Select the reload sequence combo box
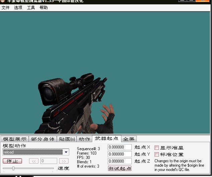Screen dimensions: 212x177 click(36, 152)
